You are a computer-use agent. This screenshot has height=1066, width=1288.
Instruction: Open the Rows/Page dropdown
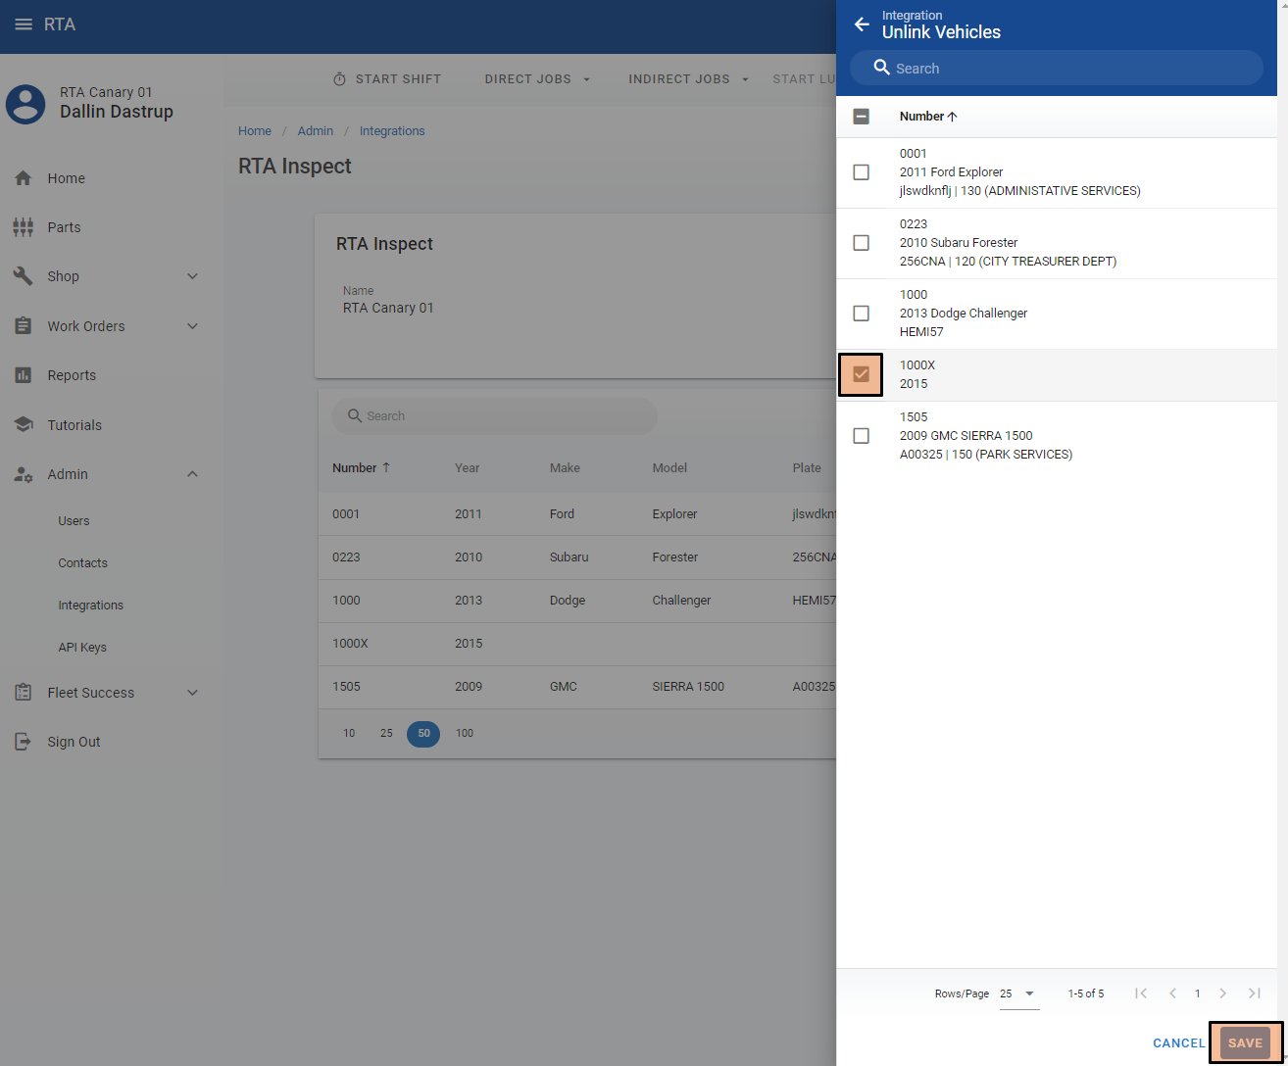(1018, 993)
